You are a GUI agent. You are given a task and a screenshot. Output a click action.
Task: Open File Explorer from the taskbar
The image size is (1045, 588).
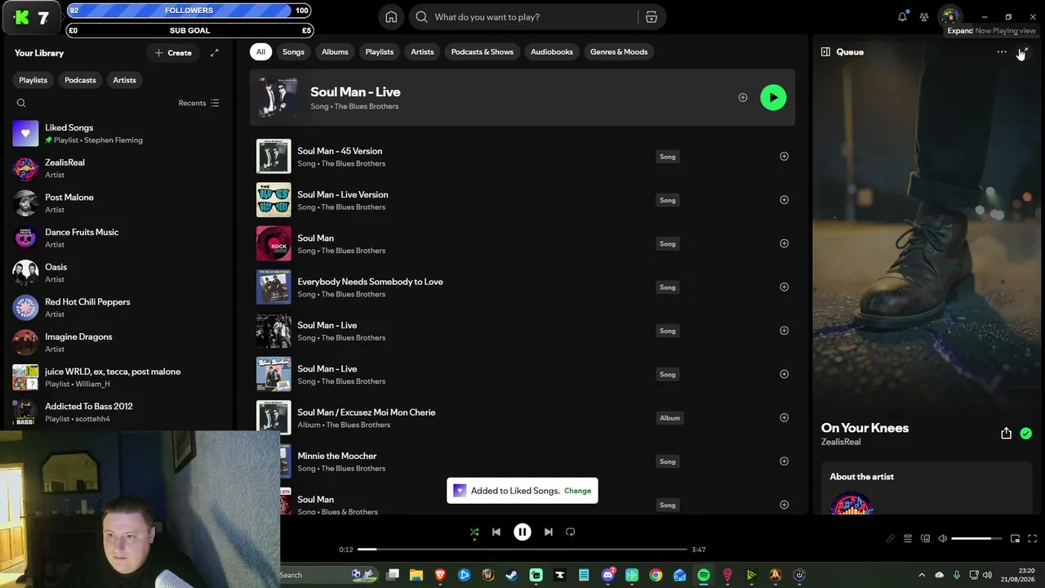coord(416,575)
